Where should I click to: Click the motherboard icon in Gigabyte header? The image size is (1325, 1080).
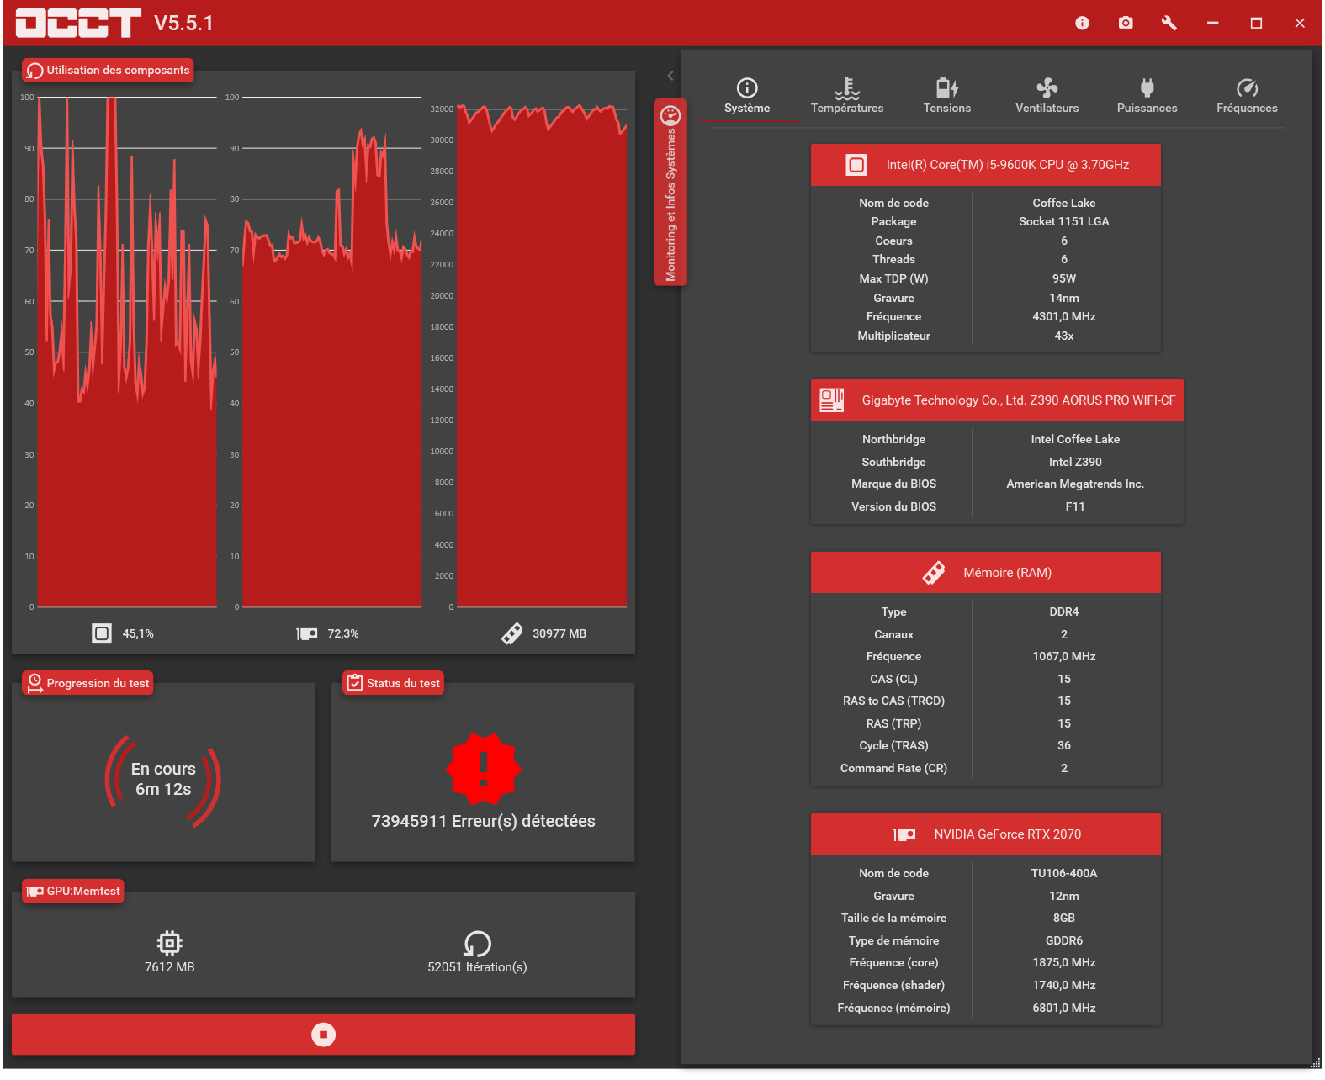[832, 400]
